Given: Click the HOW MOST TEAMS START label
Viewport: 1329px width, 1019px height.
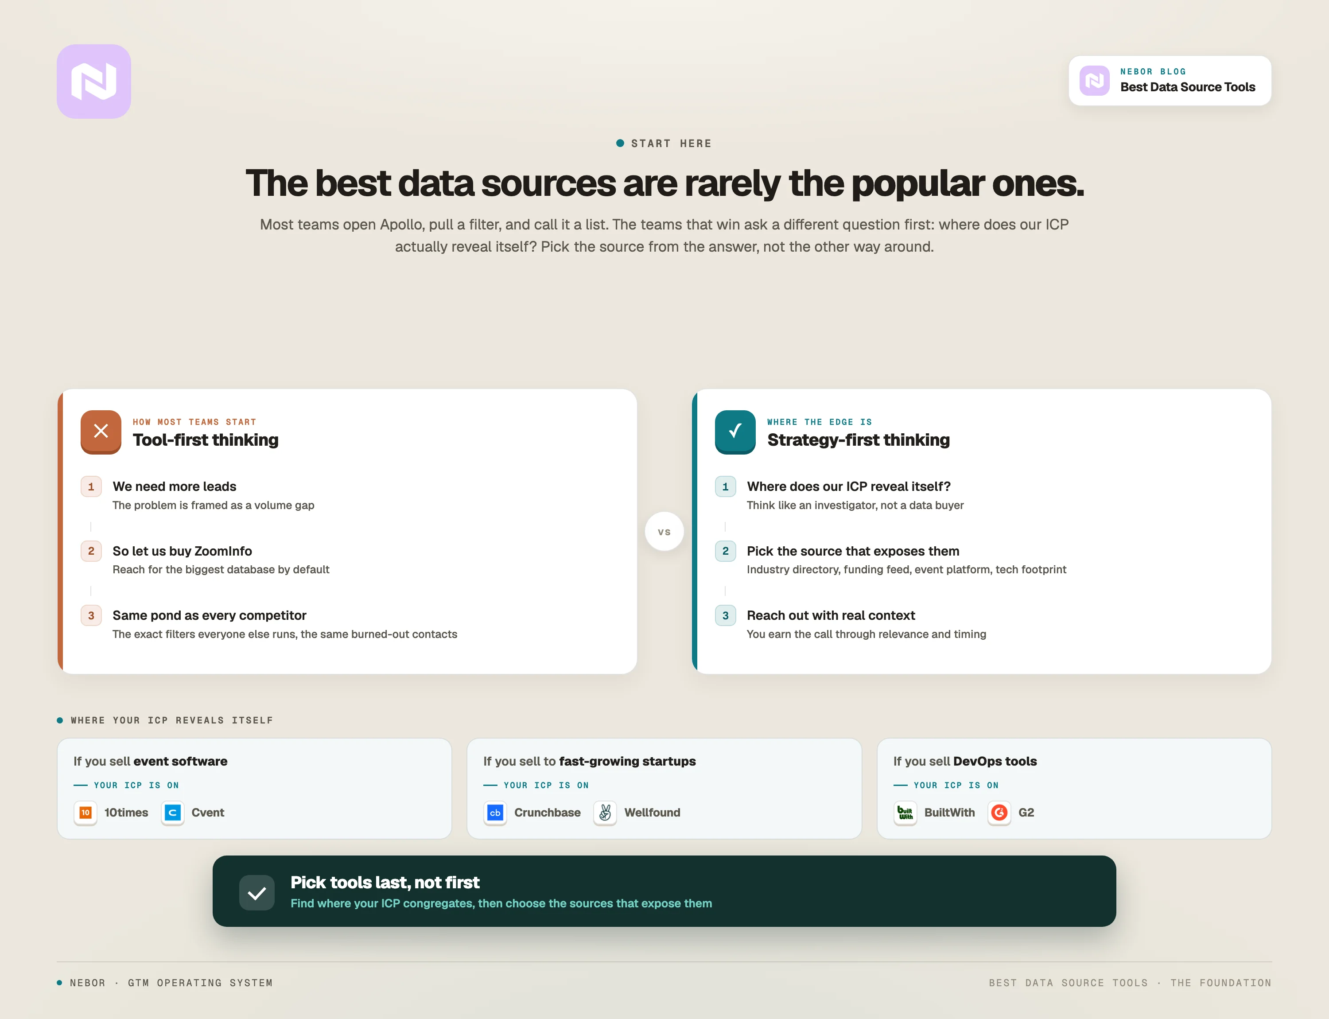Looking at the screenshot, I should [194, 421].
